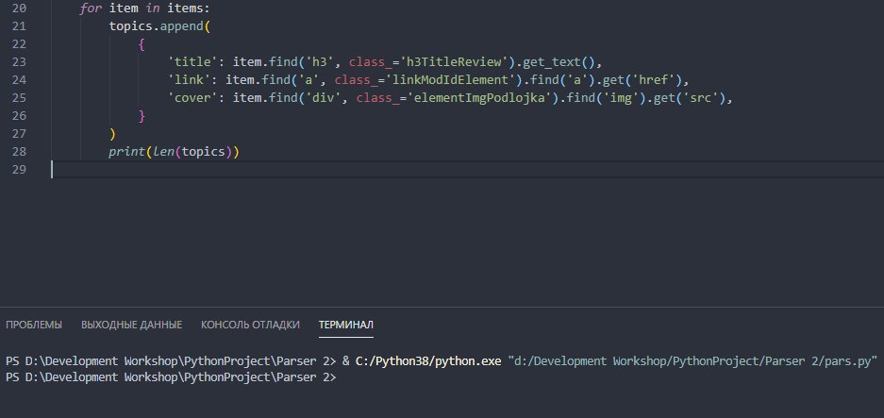Click the opening curly brace on line 22
884x418 pixels.
tap(142, 44)
